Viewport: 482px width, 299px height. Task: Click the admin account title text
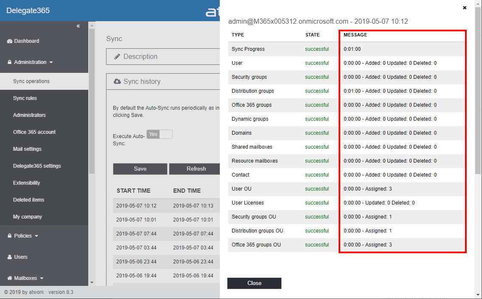318,22
